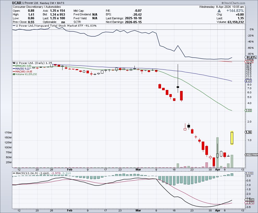This screenshot has height=213, width=258.
Task: Click the green EMA(20) line swatch in legend
Action: pos(14,66)
